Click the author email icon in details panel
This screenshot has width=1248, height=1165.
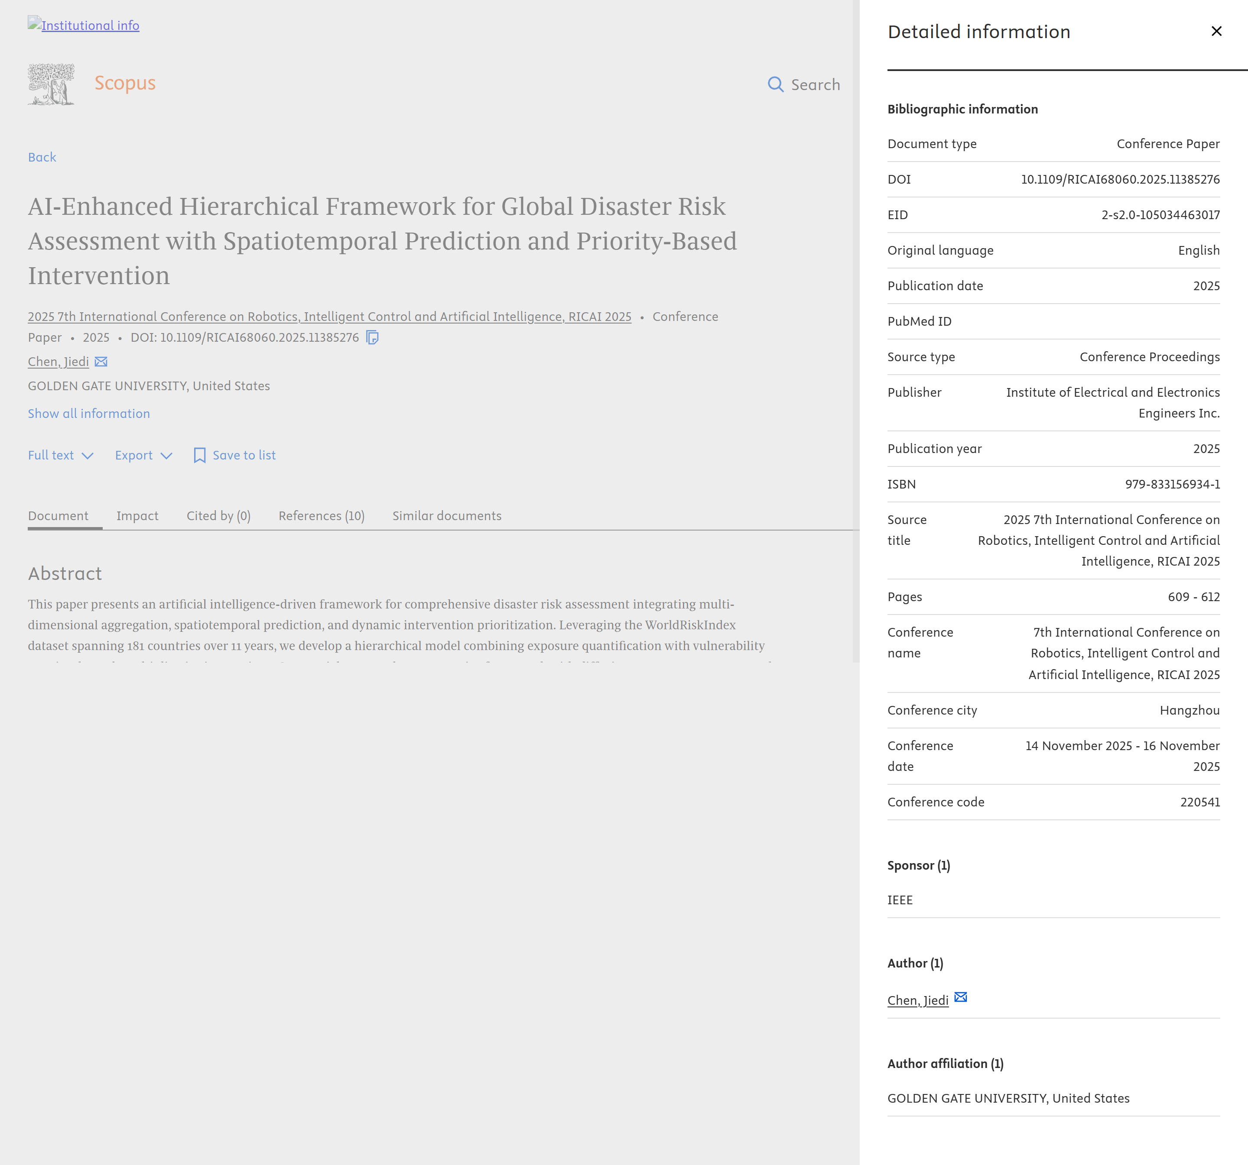click(960, 997)
